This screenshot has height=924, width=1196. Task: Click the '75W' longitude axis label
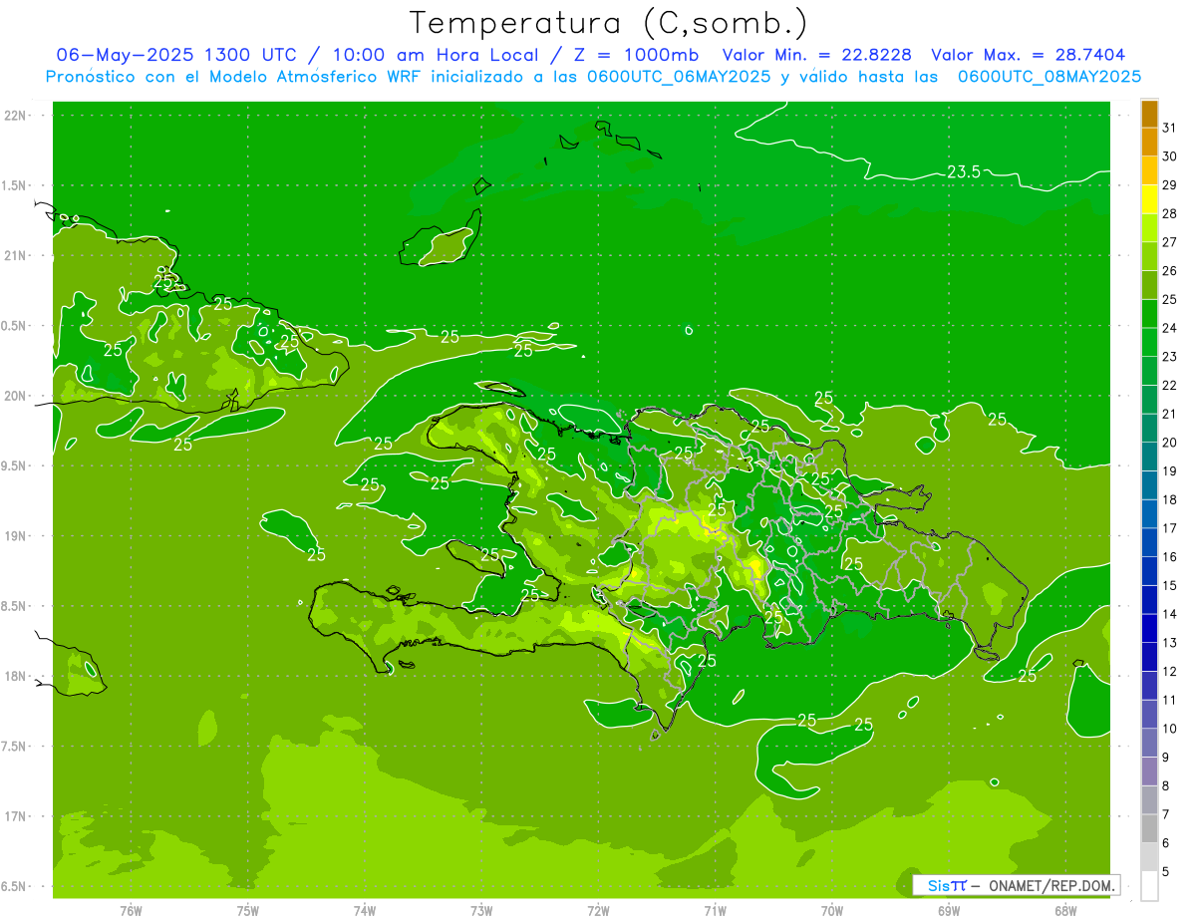tap(248, 911)
